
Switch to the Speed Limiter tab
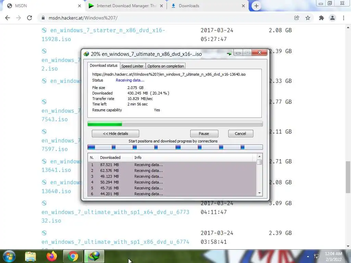(x=132, y=66)
